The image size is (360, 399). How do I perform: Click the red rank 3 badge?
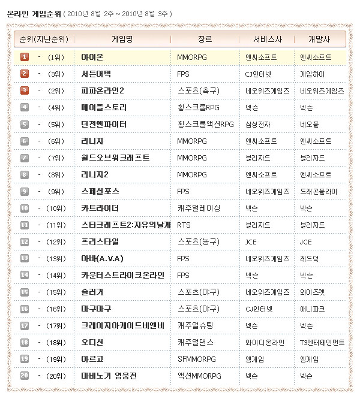point(25,90)
